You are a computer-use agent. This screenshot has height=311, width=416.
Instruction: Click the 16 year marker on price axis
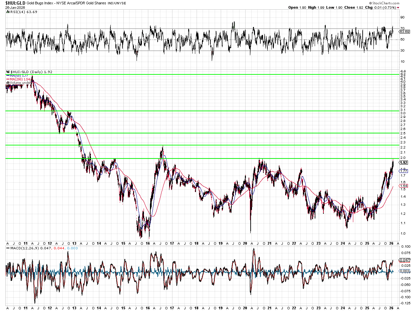148,243
